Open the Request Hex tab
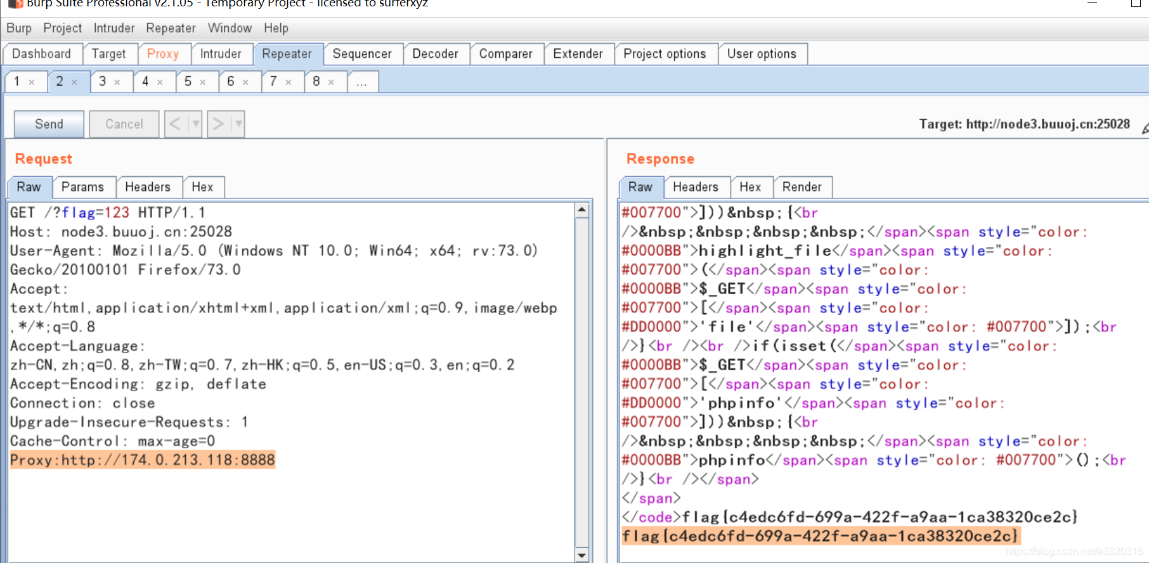1149x563 pixels. coord(202,187)
